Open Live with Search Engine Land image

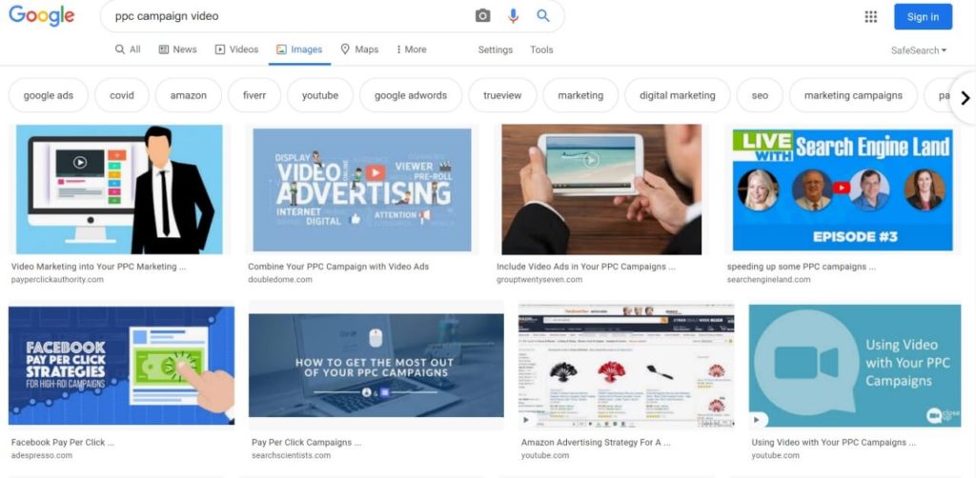(843, 189)
